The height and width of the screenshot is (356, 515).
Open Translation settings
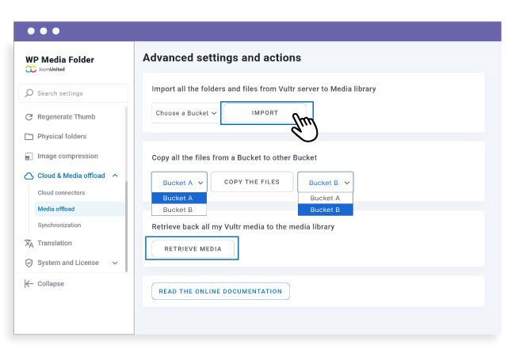[55, 243]
